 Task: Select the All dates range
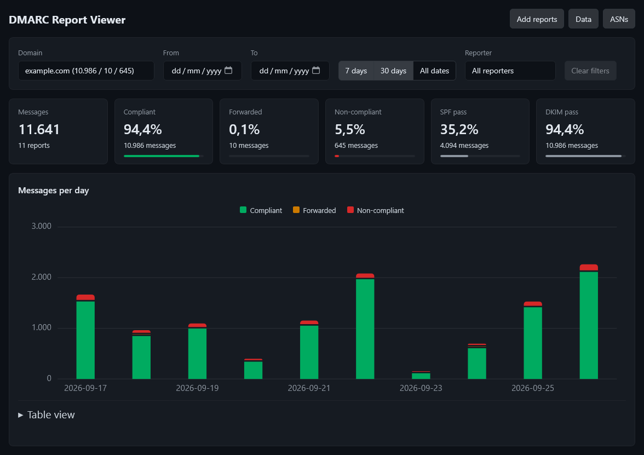(435, 71)
